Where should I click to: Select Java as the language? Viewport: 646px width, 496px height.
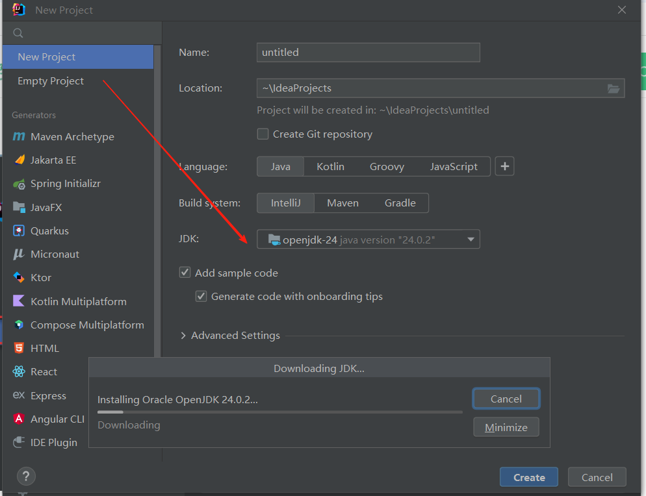pyautogui.click(x=281, y=166)
